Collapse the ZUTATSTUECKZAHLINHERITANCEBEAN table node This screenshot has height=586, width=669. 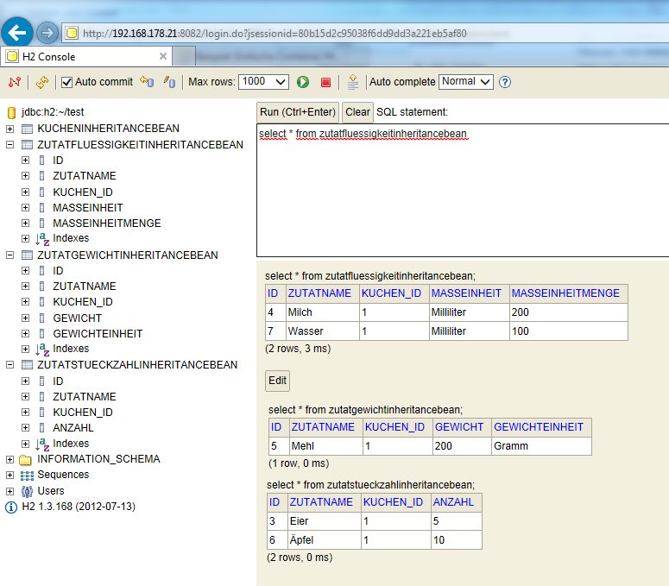(9, 365)
